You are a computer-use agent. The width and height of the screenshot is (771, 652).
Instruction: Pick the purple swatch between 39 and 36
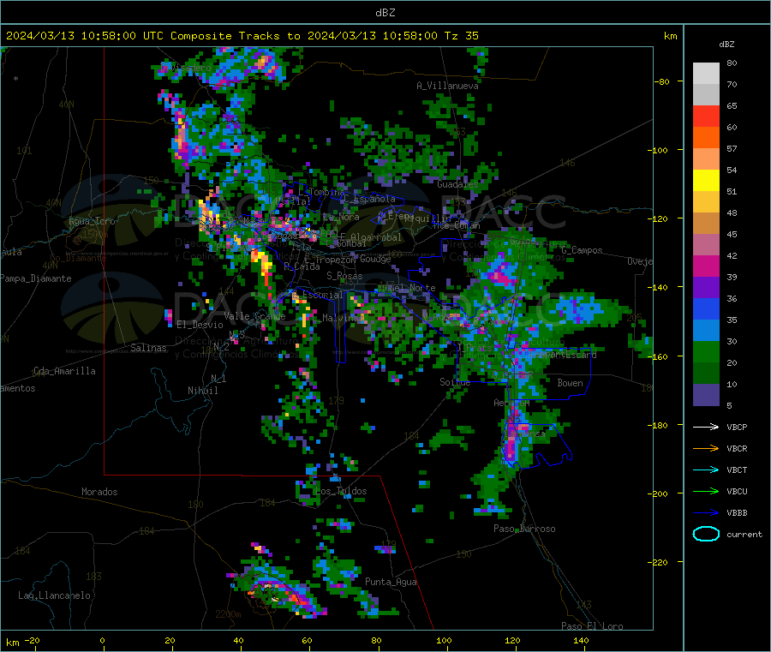pyautogui.click(x=706, y=288)
